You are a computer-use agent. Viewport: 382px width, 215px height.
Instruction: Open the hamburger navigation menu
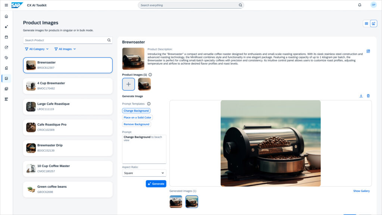click(x=6, y=5)
